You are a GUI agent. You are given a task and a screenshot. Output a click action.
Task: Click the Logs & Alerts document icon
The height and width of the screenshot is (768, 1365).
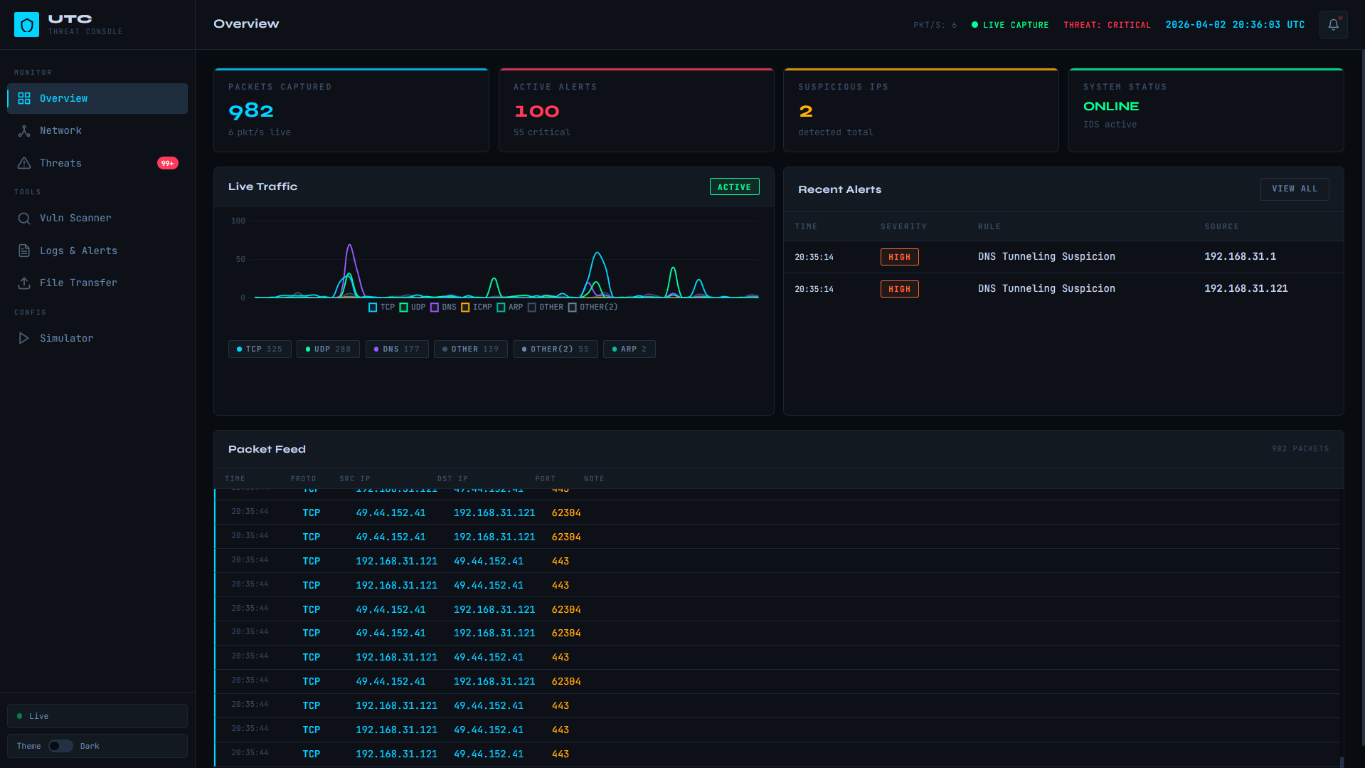tap(24, 251)
